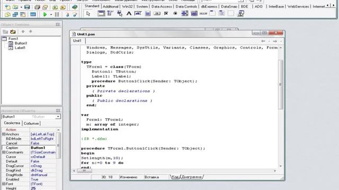Click the Save All toolbar icon
The image size is (339, 190).
pos(37,7)
